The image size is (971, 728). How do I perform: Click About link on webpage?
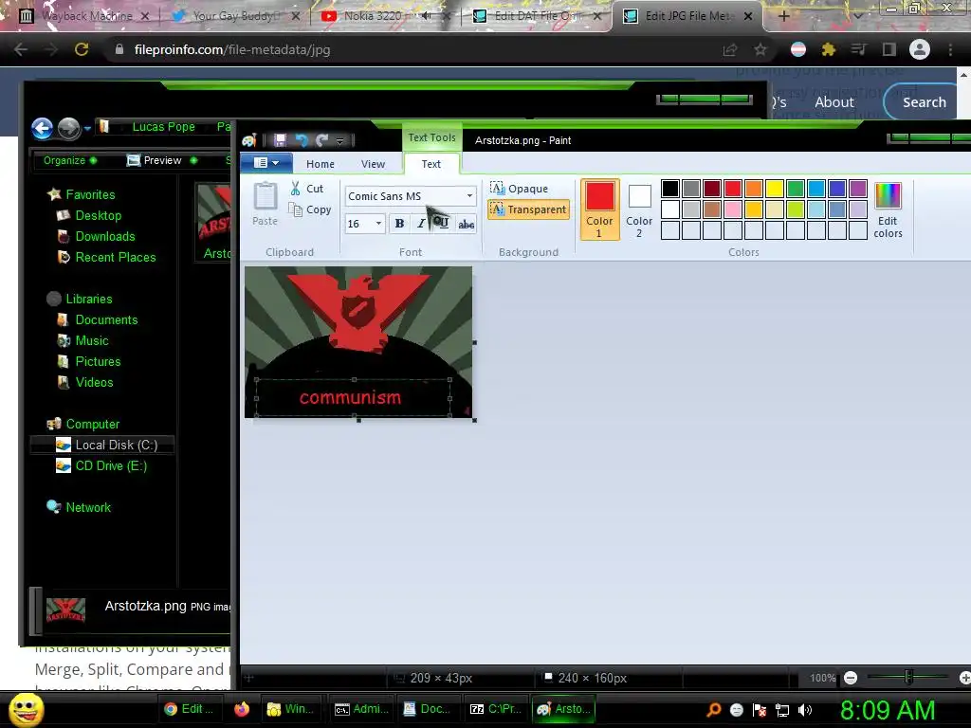click(x=834, y=102)
